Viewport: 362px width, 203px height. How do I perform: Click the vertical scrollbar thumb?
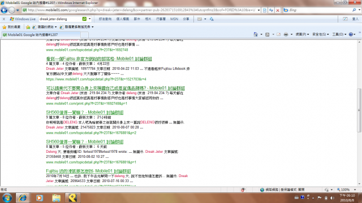359,111
